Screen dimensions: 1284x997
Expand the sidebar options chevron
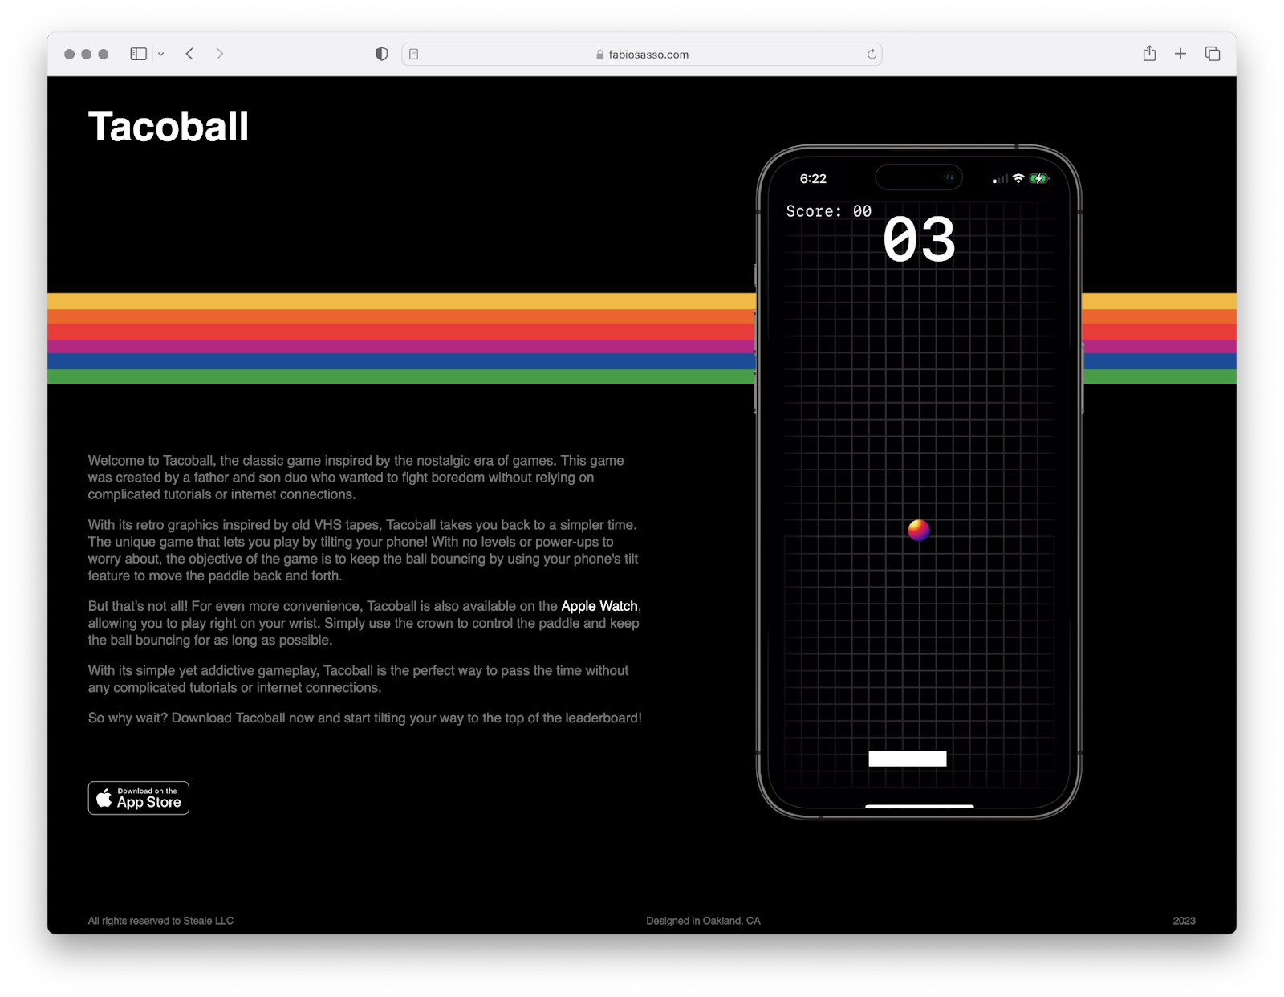tap(161, 54)
